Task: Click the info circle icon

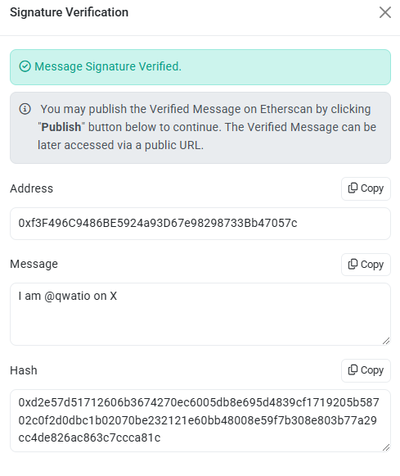Action: click(x=25, y=109)
